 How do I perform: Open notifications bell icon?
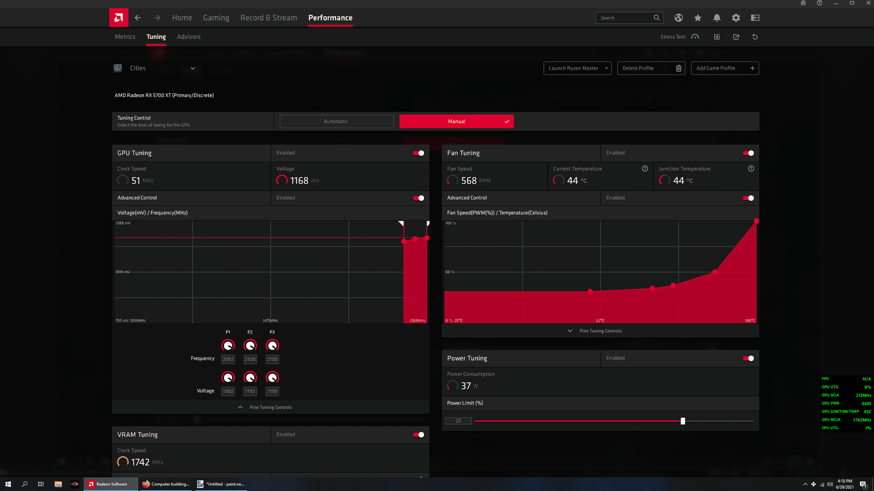tap(717, 18)
